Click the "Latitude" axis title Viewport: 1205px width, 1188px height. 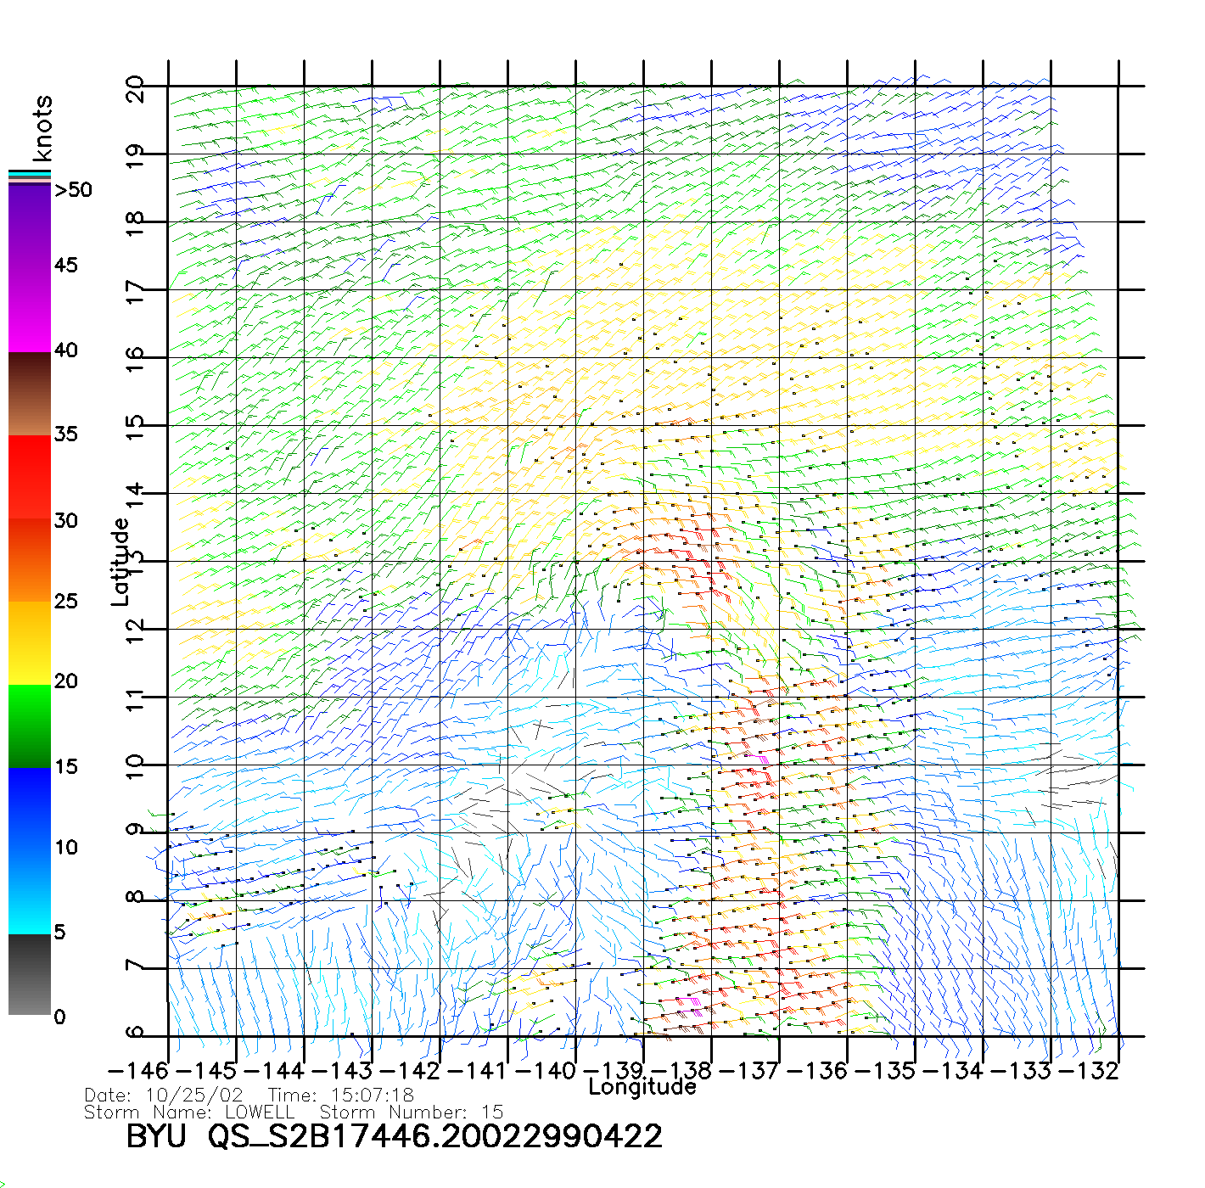click(120, 562)
